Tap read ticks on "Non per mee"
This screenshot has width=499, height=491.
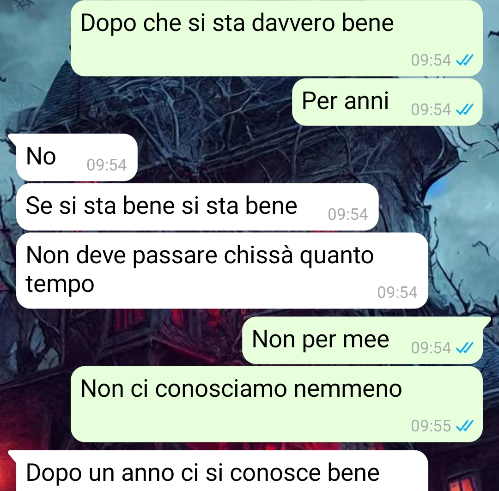click(x=465, y=347)
